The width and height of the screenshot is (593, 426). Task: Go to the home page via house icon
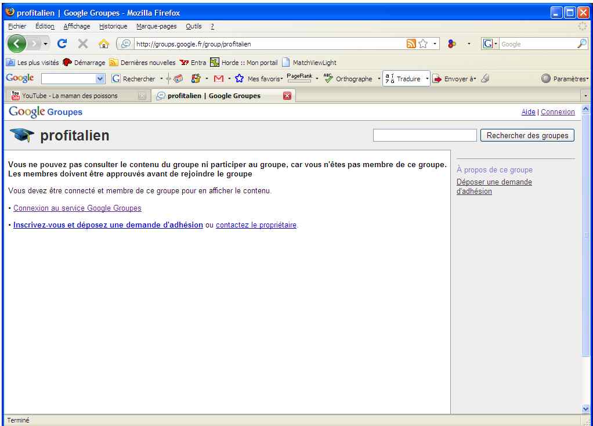click(104, 44)
